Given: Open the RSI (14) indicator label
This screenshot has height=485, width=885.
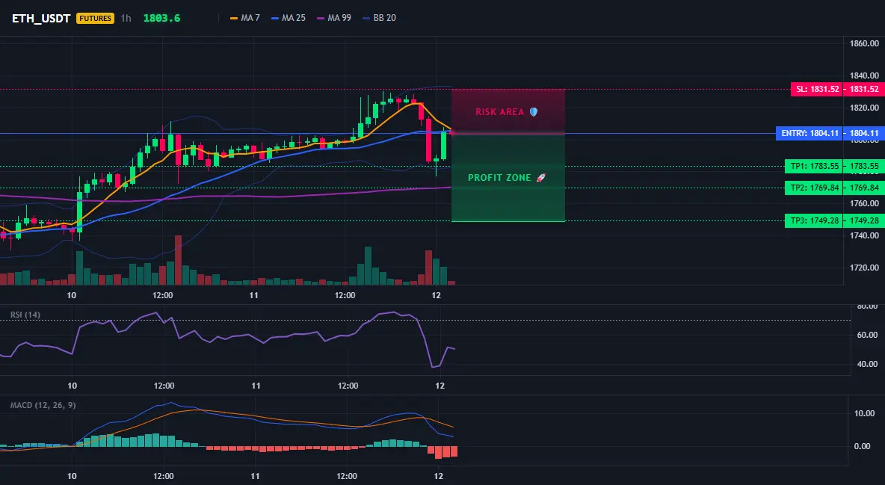Looking at the screenshot, I should pos(25,315).
